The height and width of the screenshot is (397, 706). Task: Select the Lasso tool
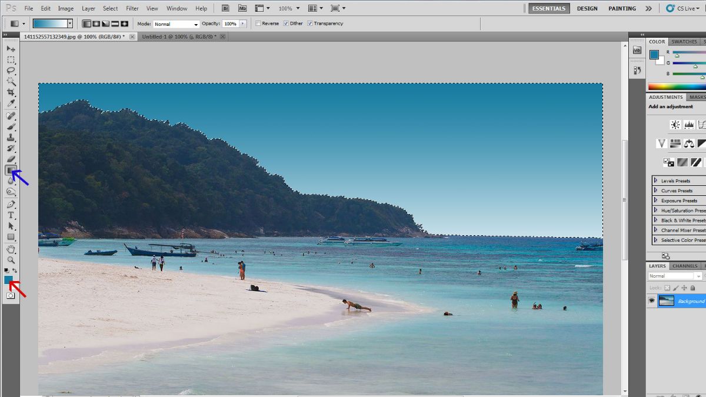coord(11,71)
